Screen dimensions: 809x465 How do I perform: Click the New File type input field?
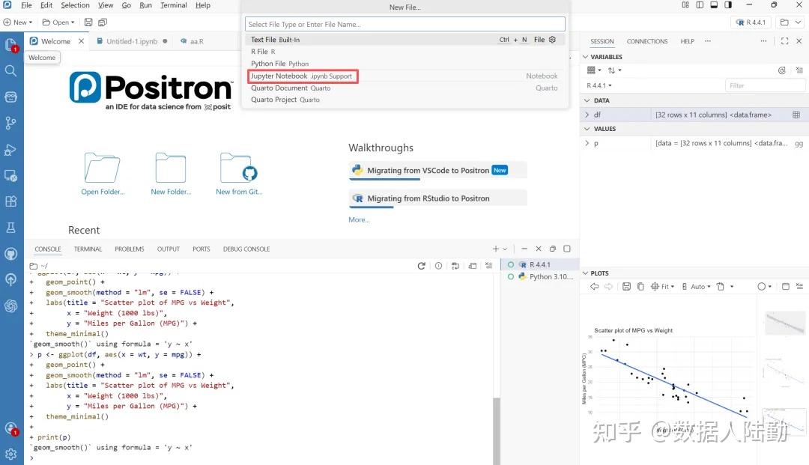[405, 24]
